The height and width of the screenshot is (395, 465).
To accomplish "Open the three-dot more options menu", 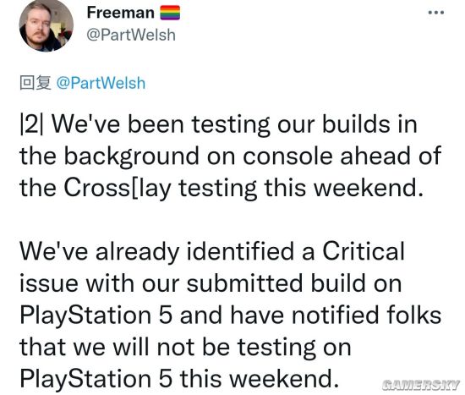I will 436,13.
